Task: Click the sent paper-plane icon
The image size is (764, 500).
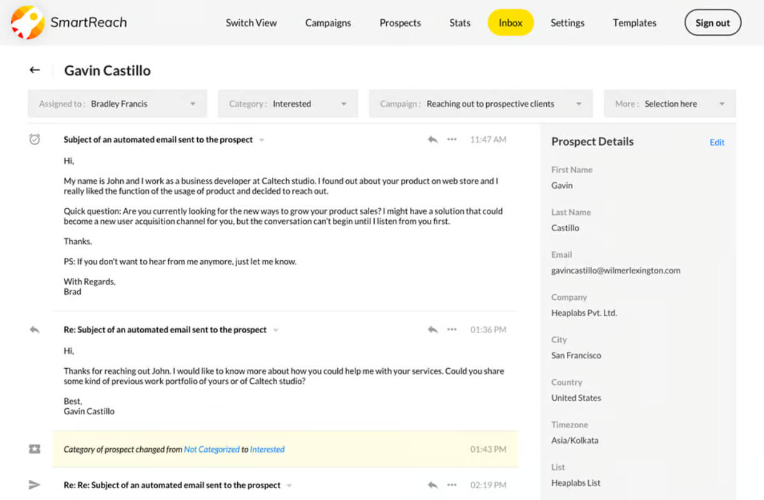Action: click(x=35, y=484)
